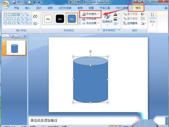Click the Edit Shape icon beside shapes gallery
The width and height of the screenshot is (169, 127).
35,17
